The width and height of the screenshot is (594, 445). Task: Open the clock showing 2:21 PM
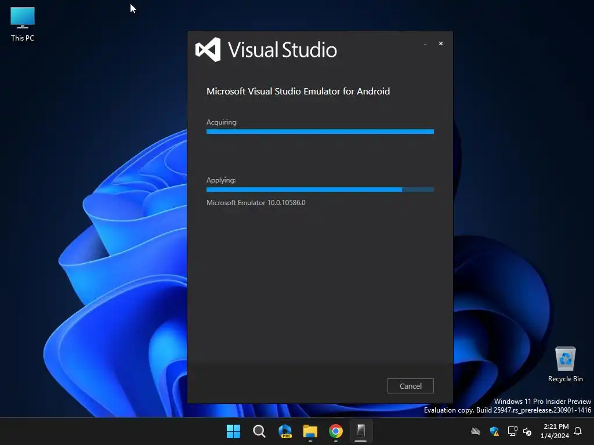click(x=555, y=431)
